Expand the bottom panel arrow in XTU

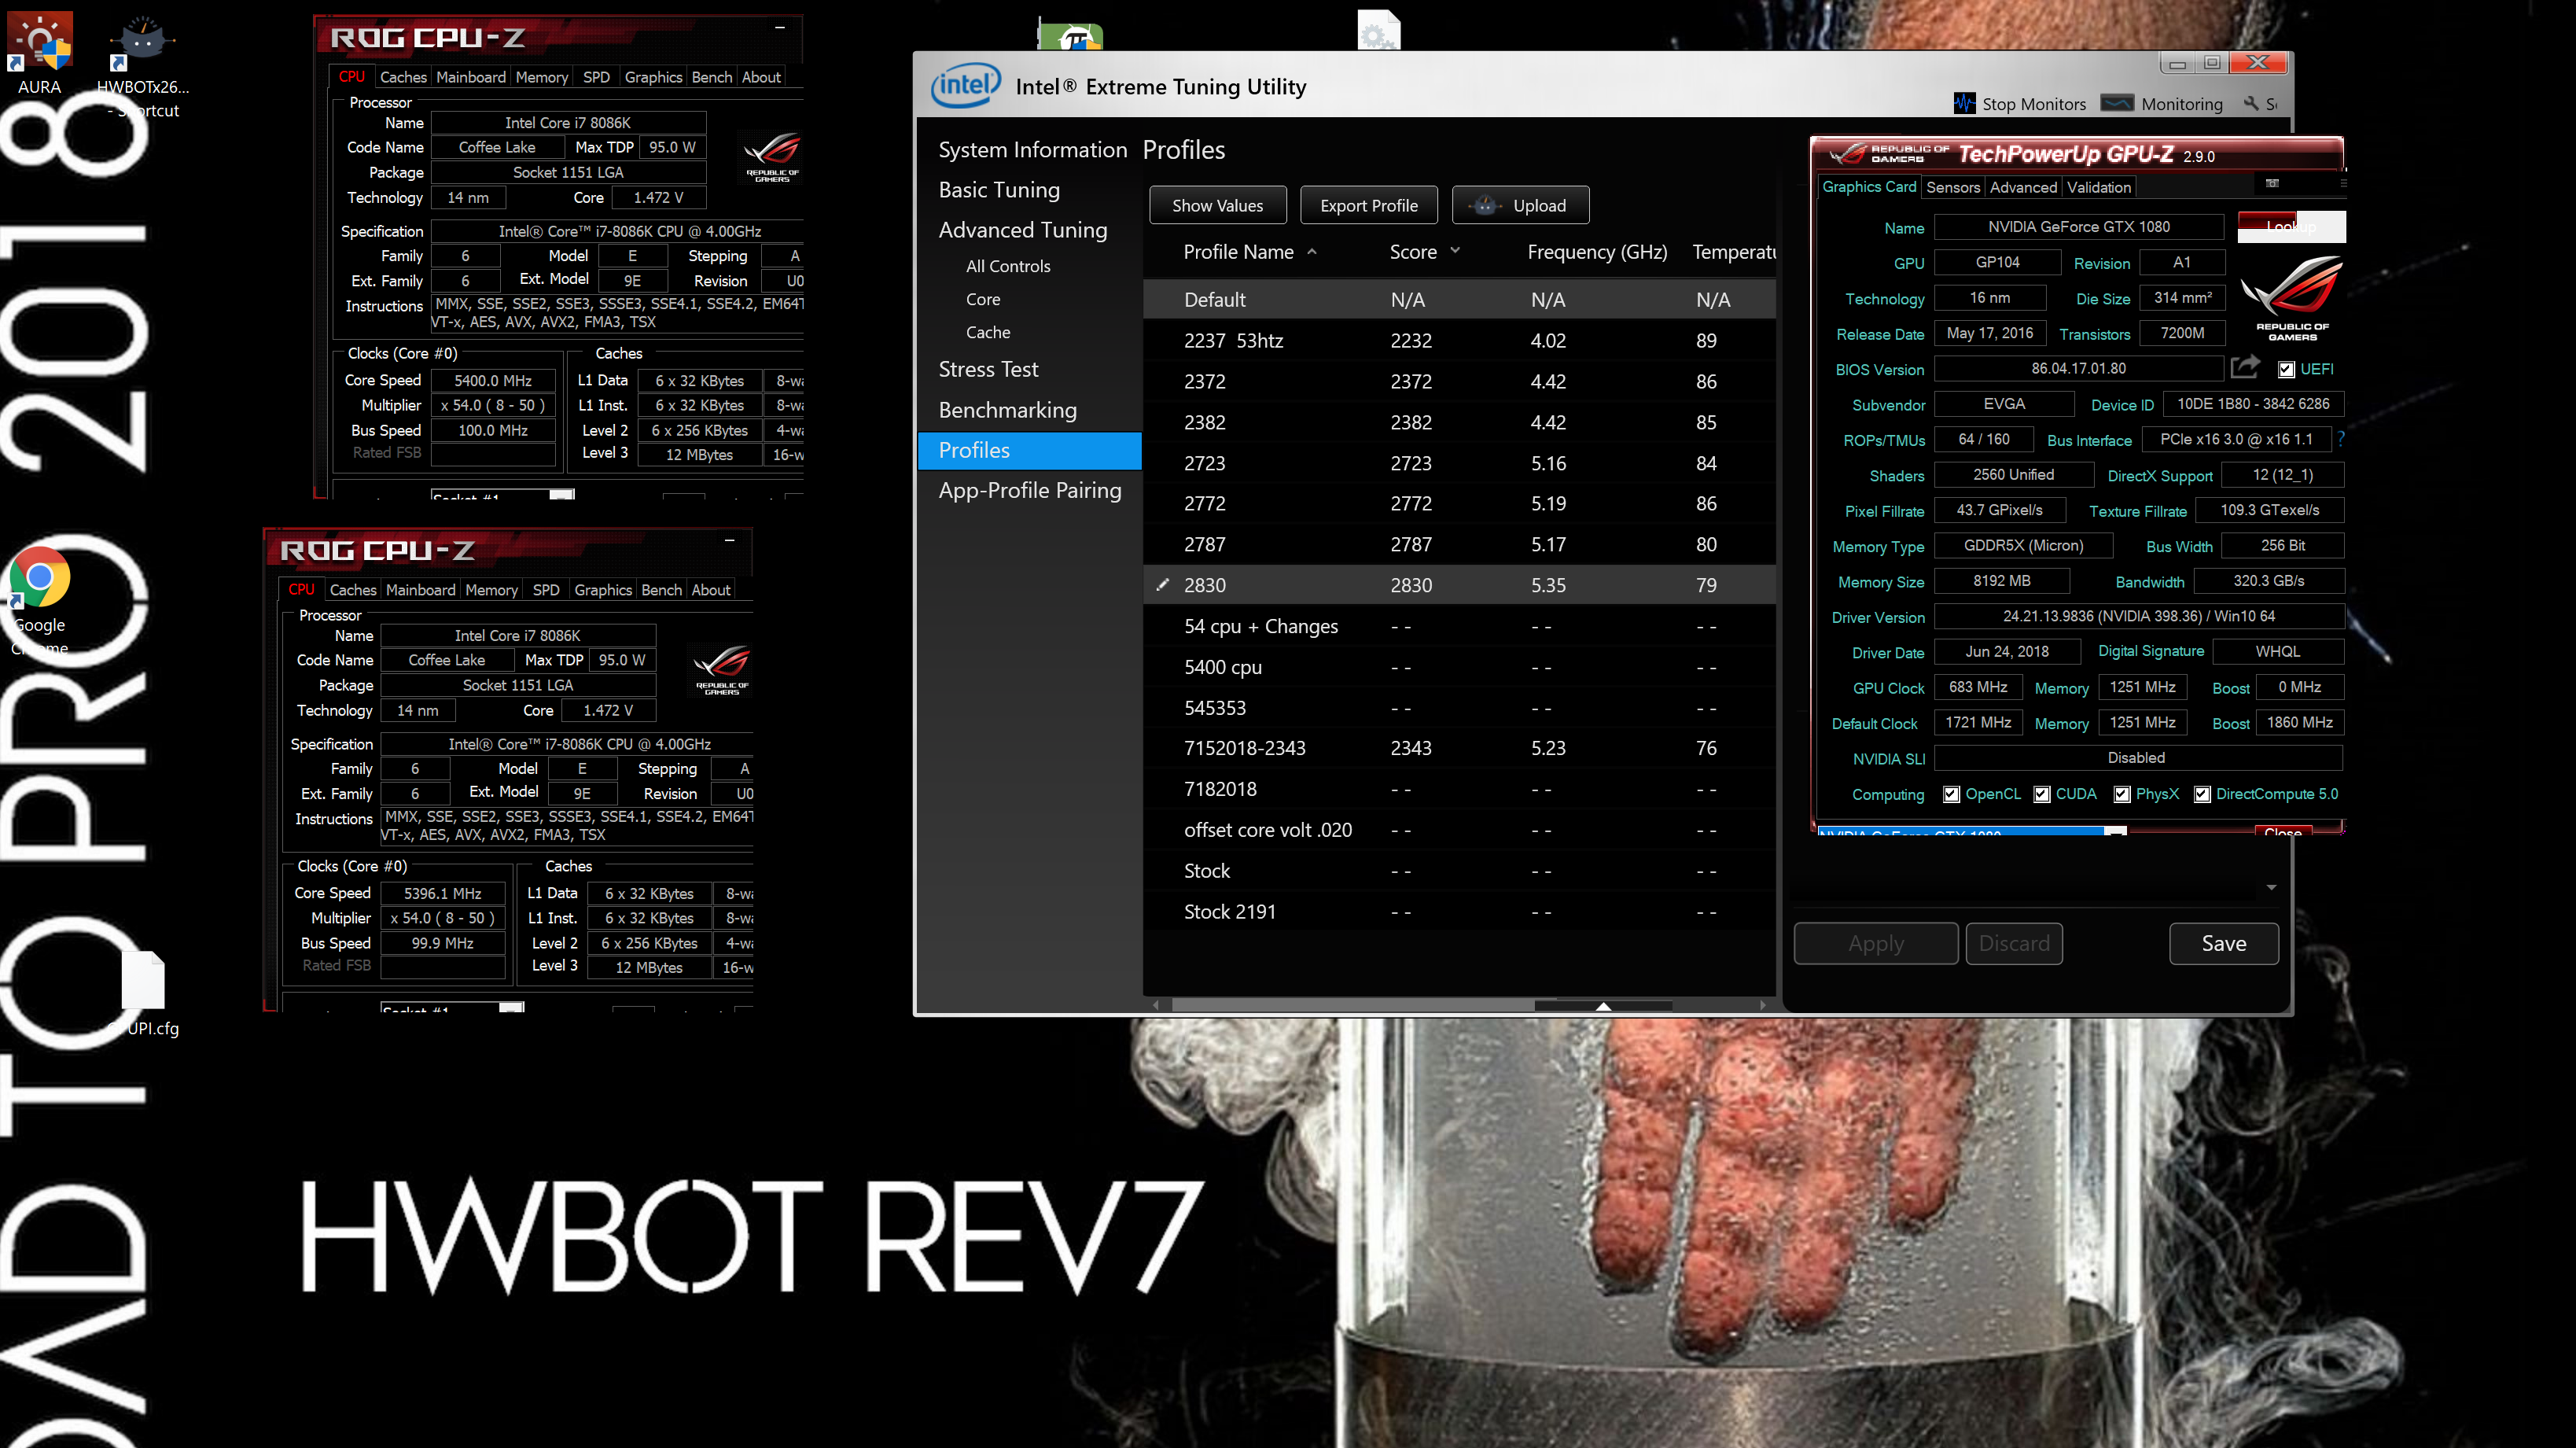tap(1603, 1006)
